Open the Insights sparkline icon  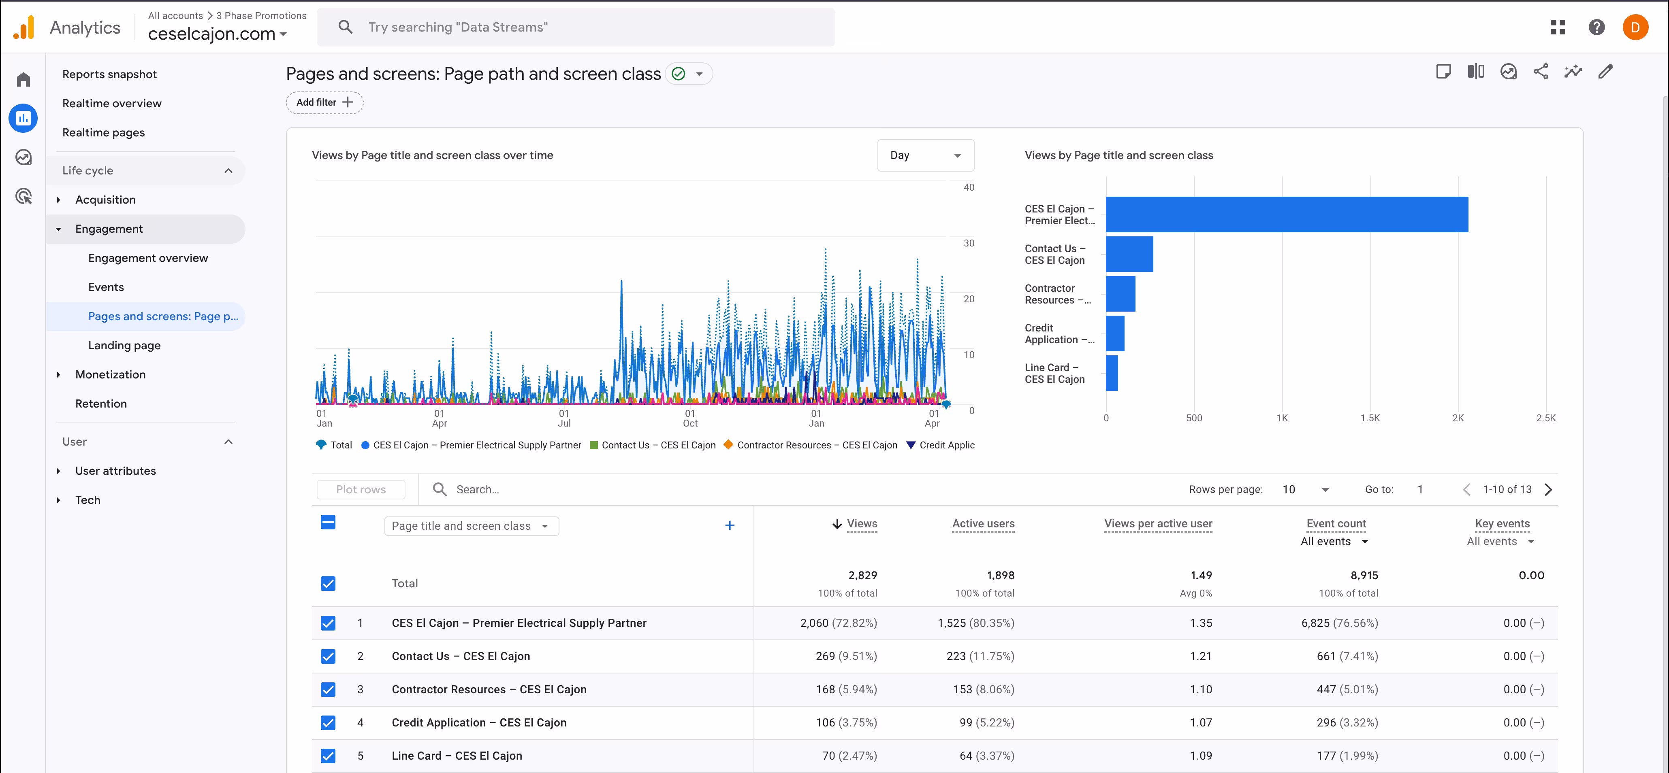[x=1573, y=72]
